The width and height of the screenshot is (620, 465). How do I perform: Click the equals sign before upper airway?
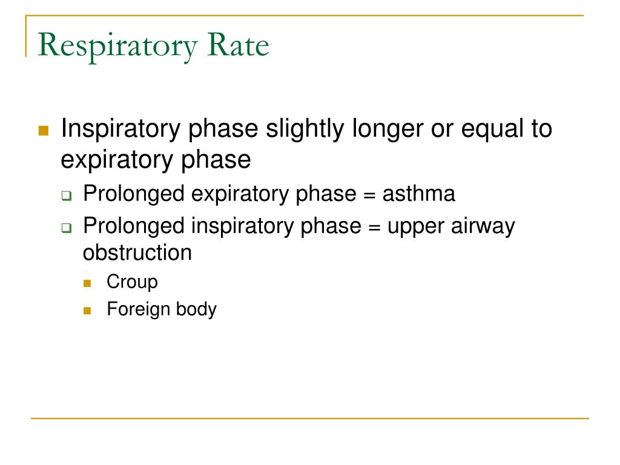click(x=374, y=228)
